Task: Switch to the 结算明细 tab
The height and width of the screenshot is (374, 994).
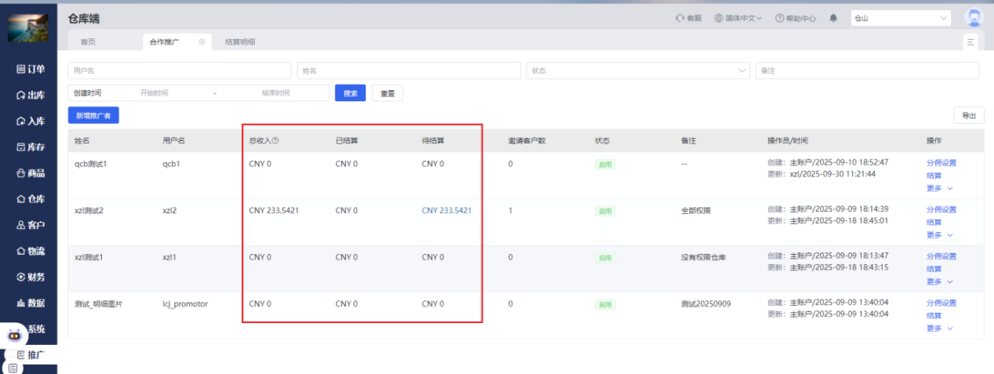Action: [239, 42]
